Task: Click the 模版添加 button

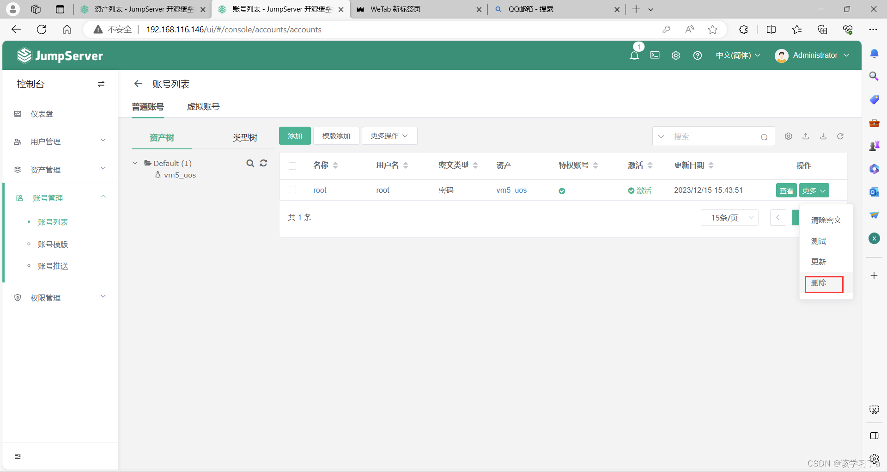Action: coord(336,136)
